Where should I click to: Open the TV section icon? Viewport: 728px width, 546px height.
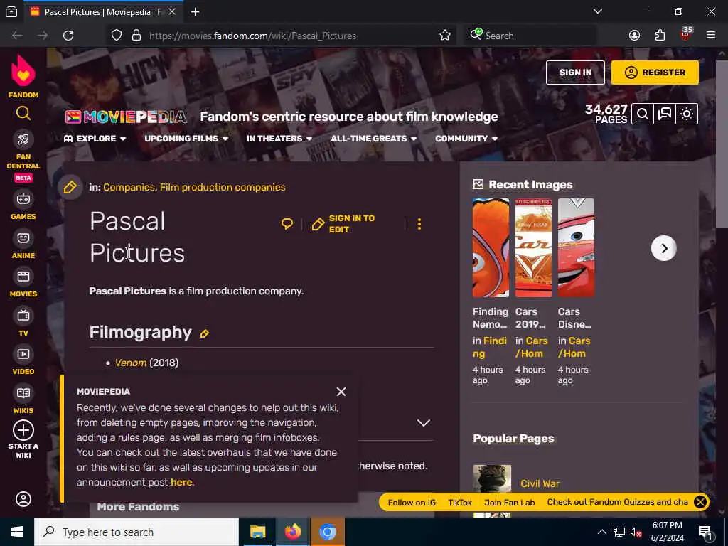click(23, 316)
